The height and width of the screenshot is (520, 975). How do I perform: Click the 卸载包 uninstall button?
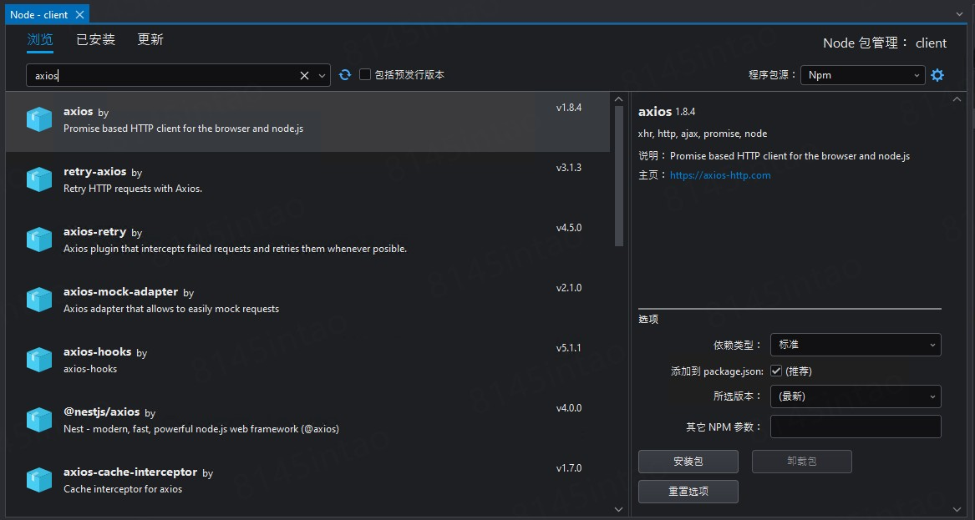pyautogui.click(x=801, y=462)
